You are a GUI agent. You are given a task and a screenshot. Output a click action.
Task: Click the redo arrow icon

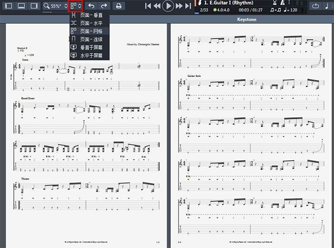pyautogui.click(x=104, y=6)
